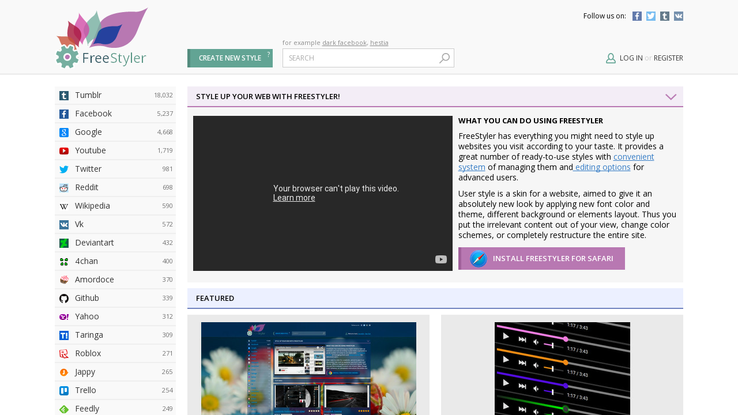Focus the Search input field

(368, 58)
